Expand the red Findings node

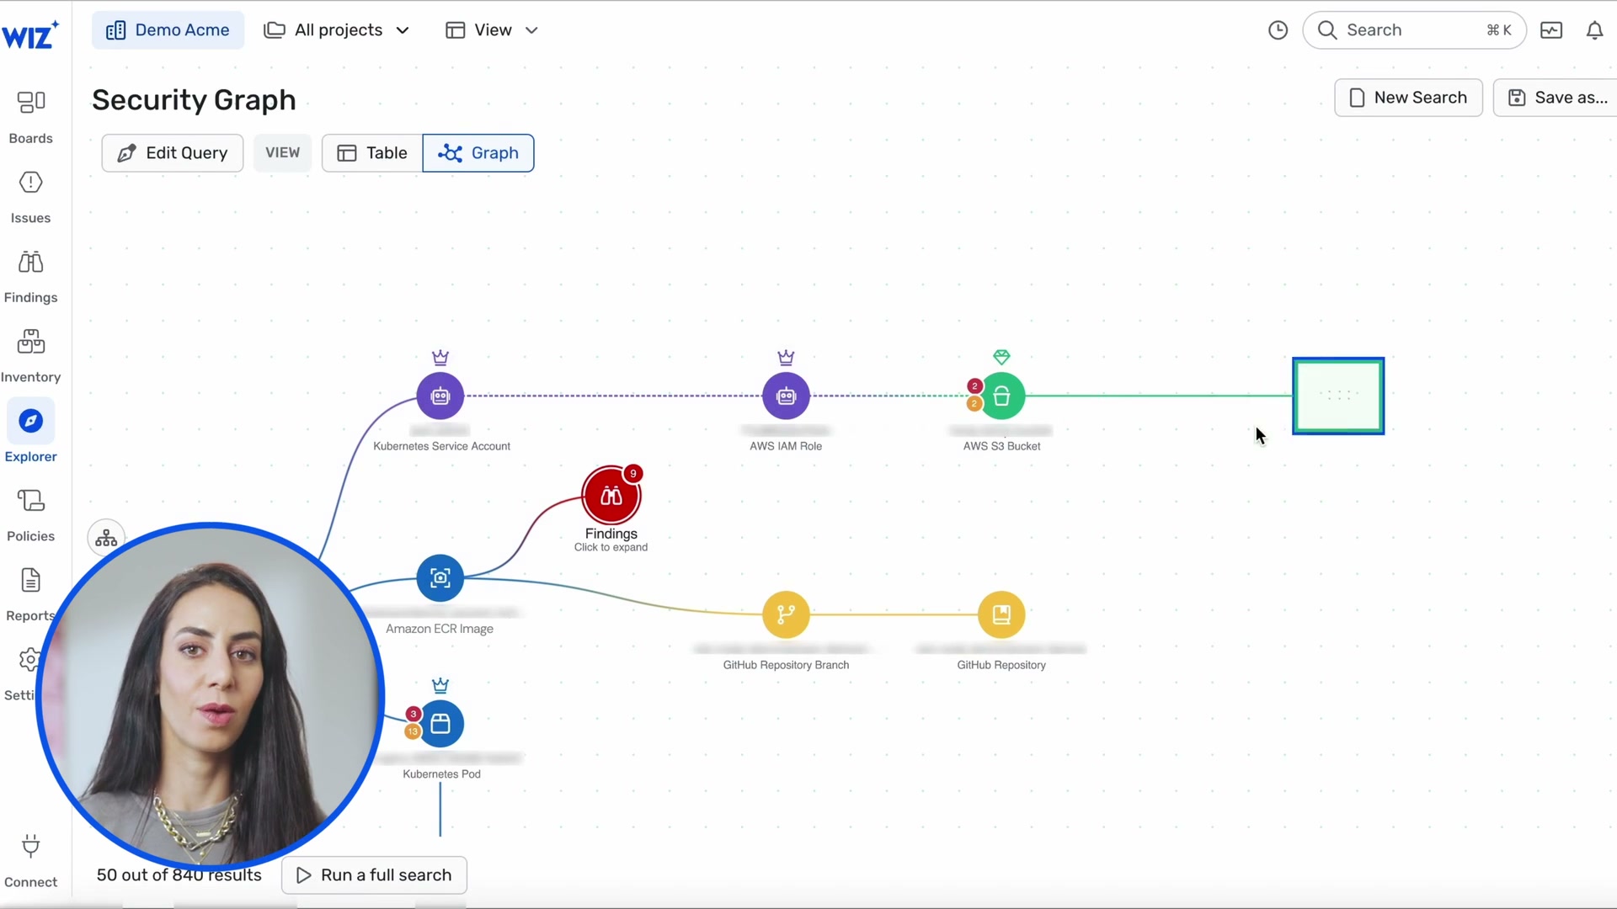point(611,496)
